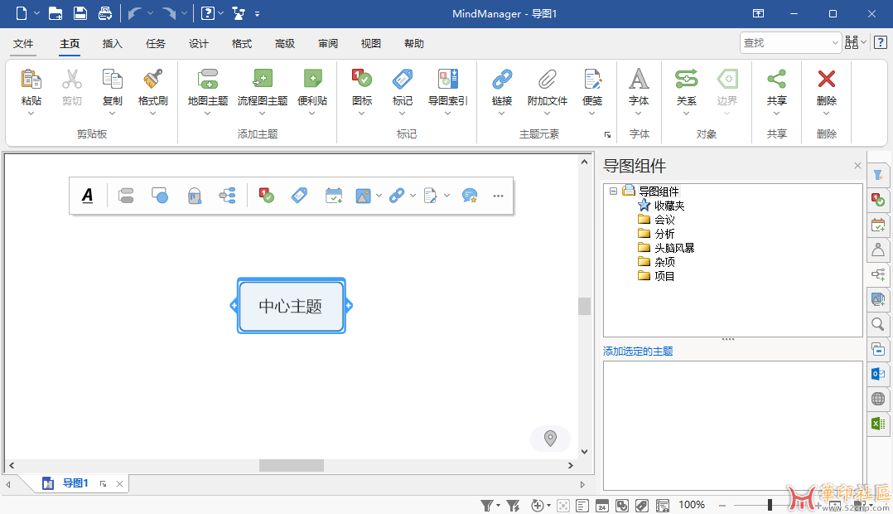The width and height of the screenshot is (893, 514).
Task: Select the Icons tool in the ribbon
Action: pos(360,89)
